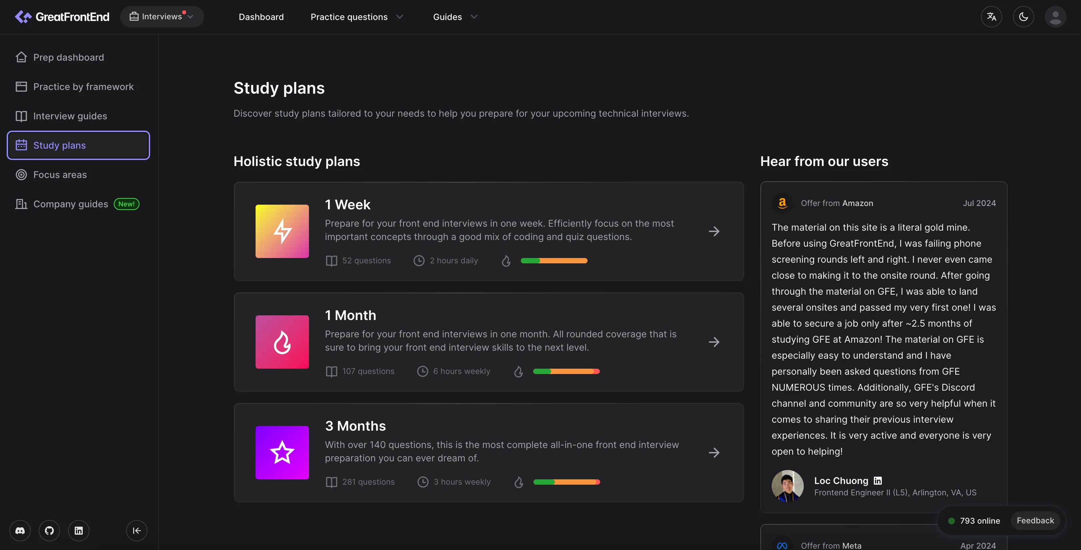Click the 107 questions book icon

pos(332,371)
